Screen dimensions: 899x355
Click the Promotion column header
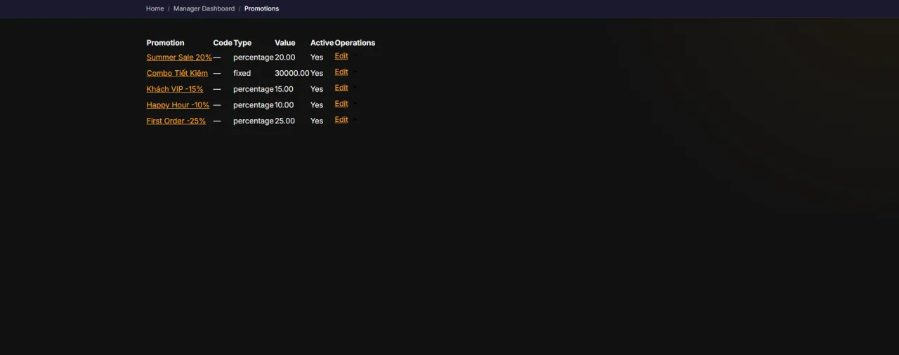[x=165, y=43]
